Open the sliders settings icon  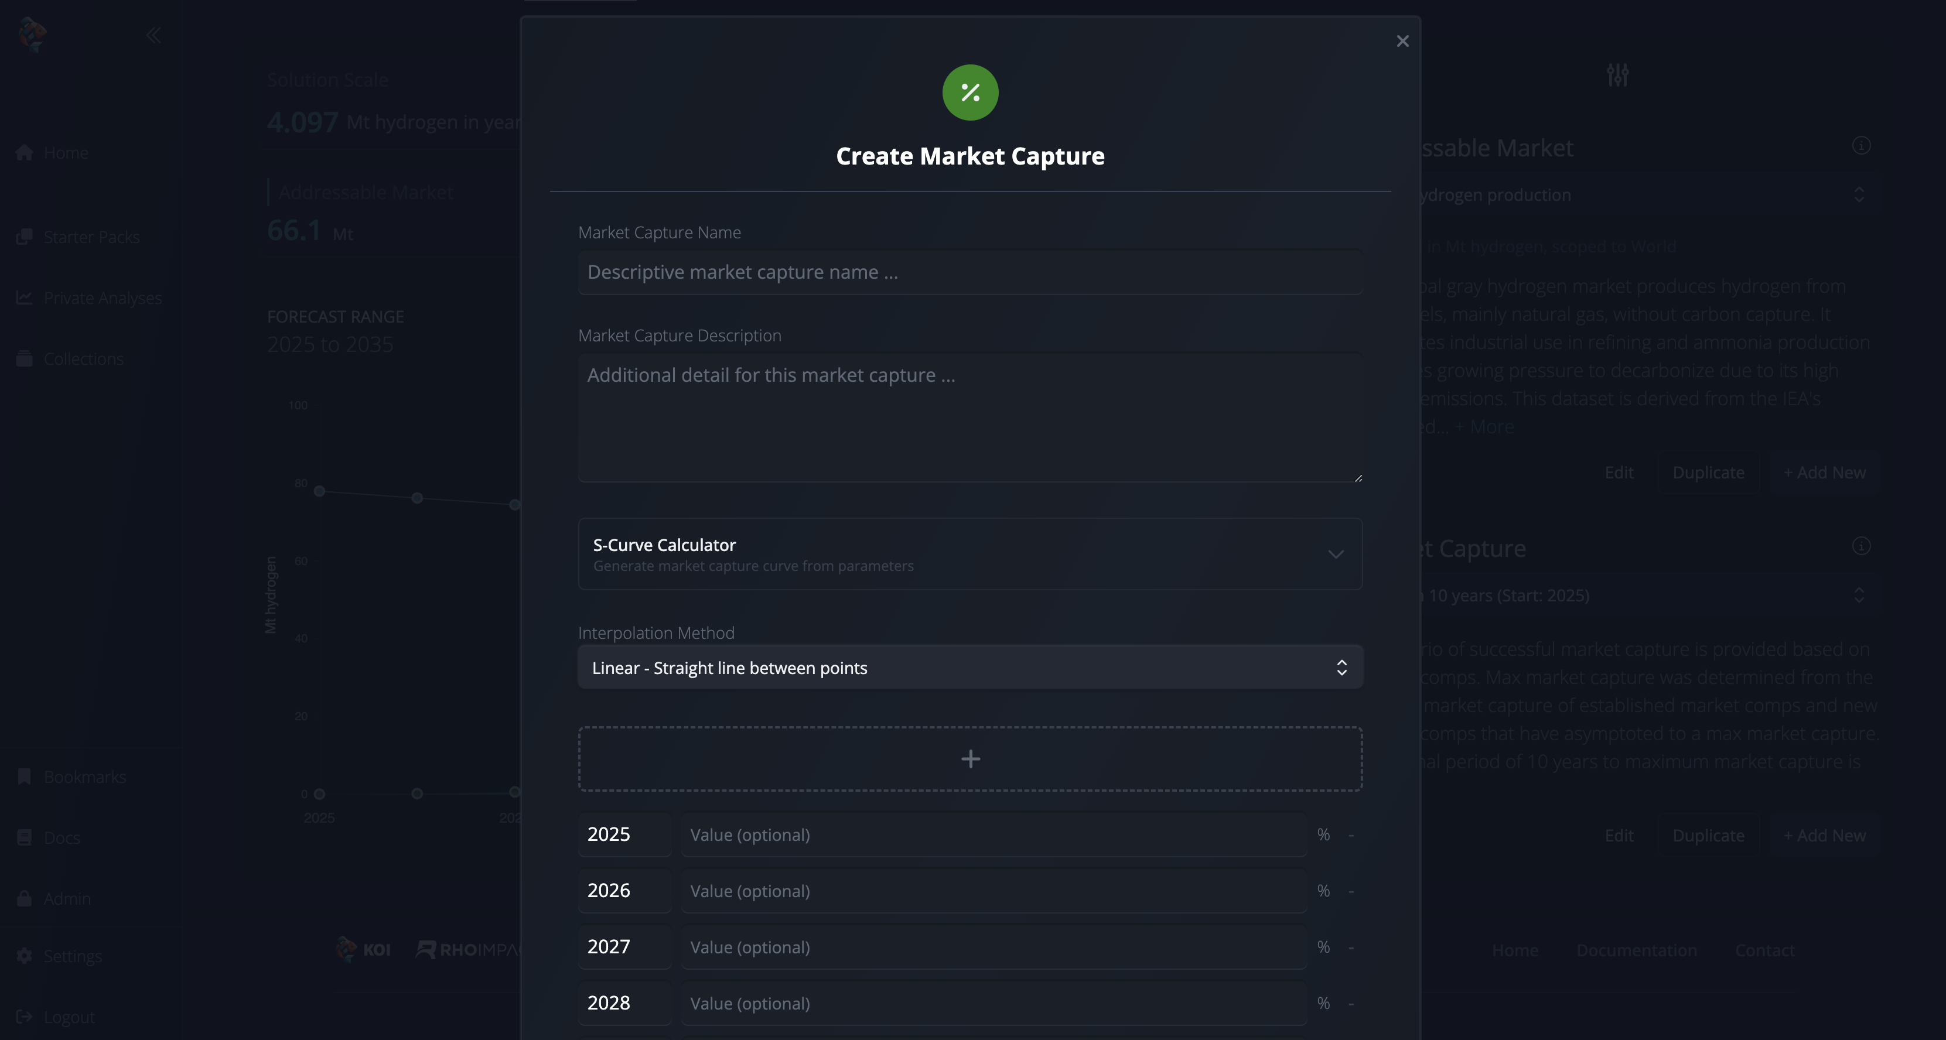click(x=1617, y=75)
